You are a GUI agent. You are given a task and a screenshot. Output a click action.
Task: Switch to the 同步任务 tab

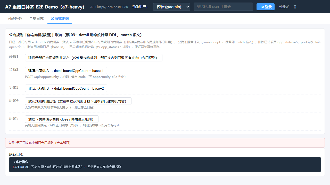pyautogui.click(x=15, y=18)
